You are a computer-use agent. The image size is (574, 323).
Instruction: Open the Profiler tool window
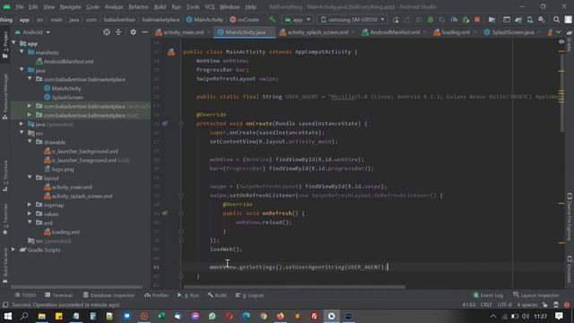156,295
